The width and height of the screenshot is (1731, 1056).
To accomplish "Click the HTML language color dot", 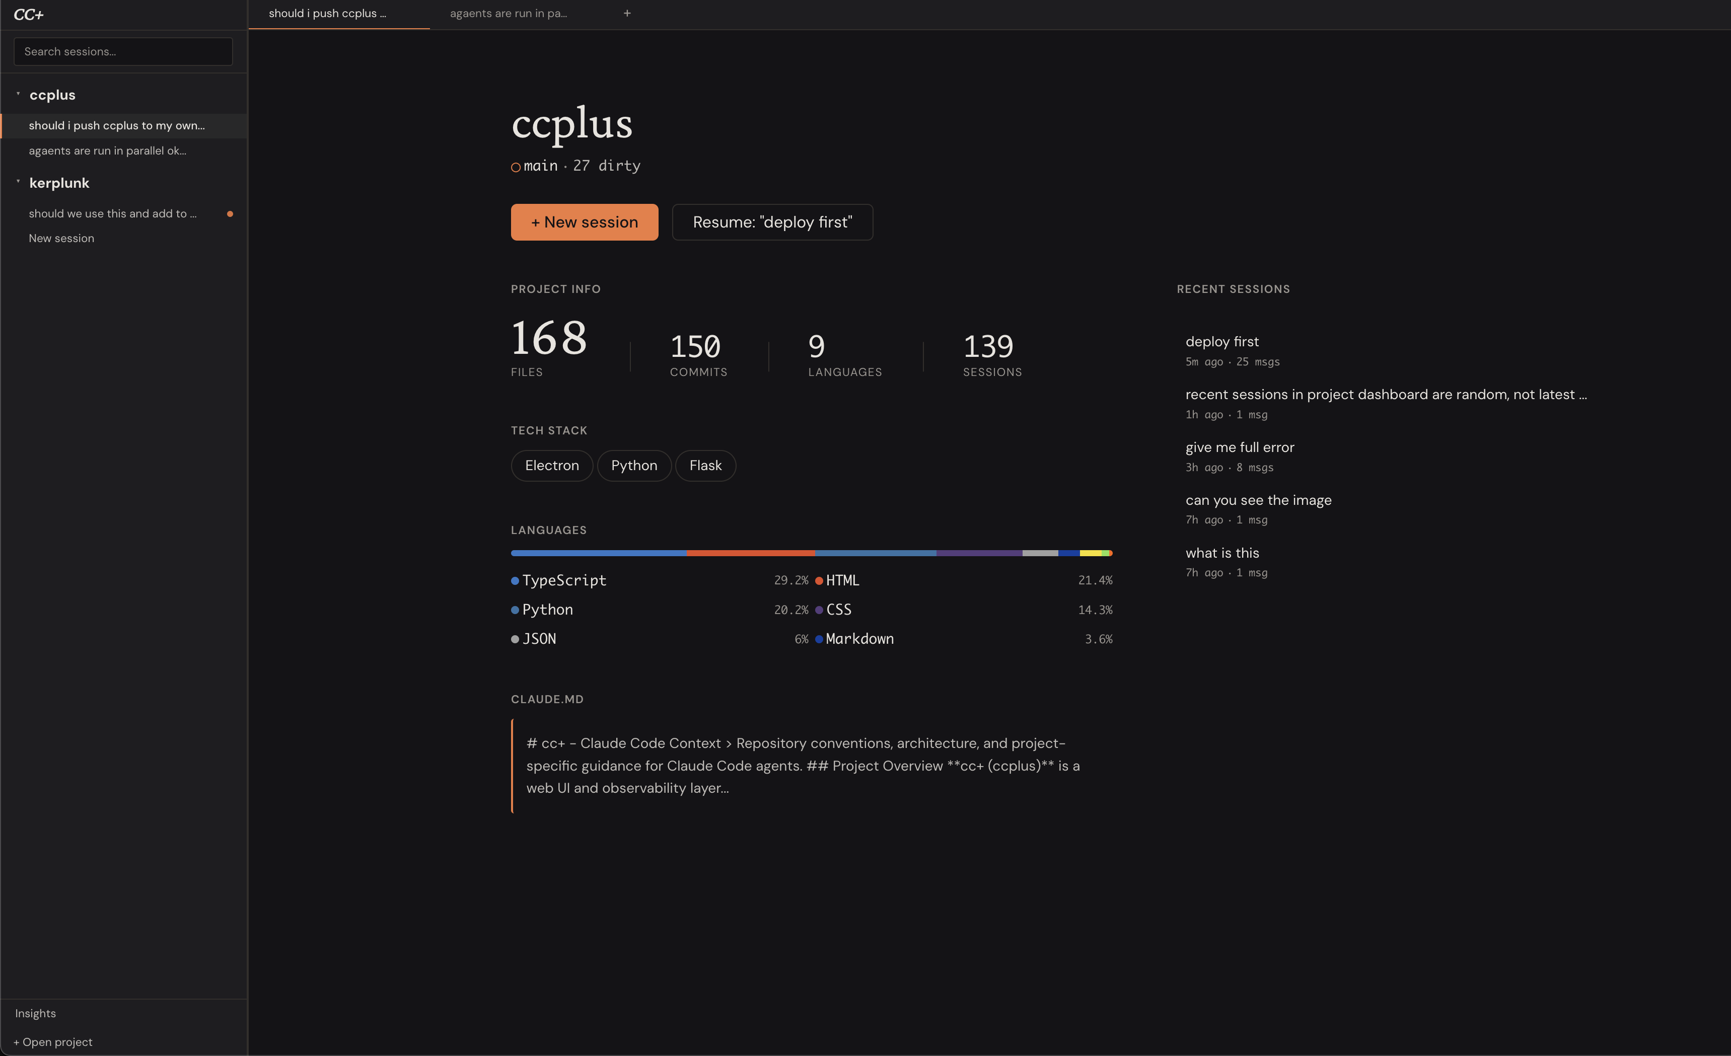I will coord(819,581).
